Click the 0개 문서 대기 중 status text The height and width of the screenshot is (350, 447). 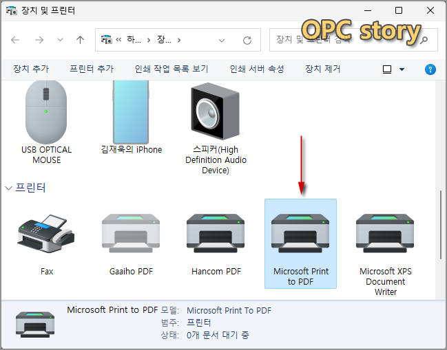coord(218,335)
